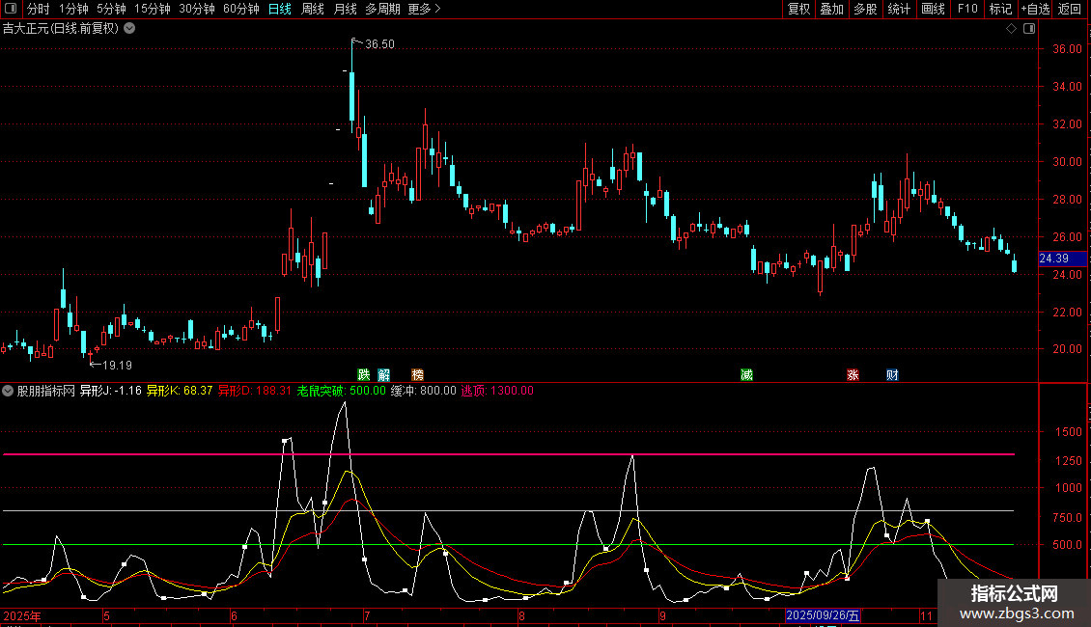Click the 跌 event marker icon
The image size is (1091, 627).
(363, 375)
